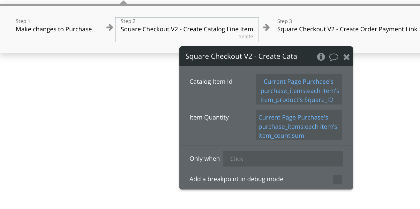
Task: Click the Item Quantity label
Action: (209, 118)
